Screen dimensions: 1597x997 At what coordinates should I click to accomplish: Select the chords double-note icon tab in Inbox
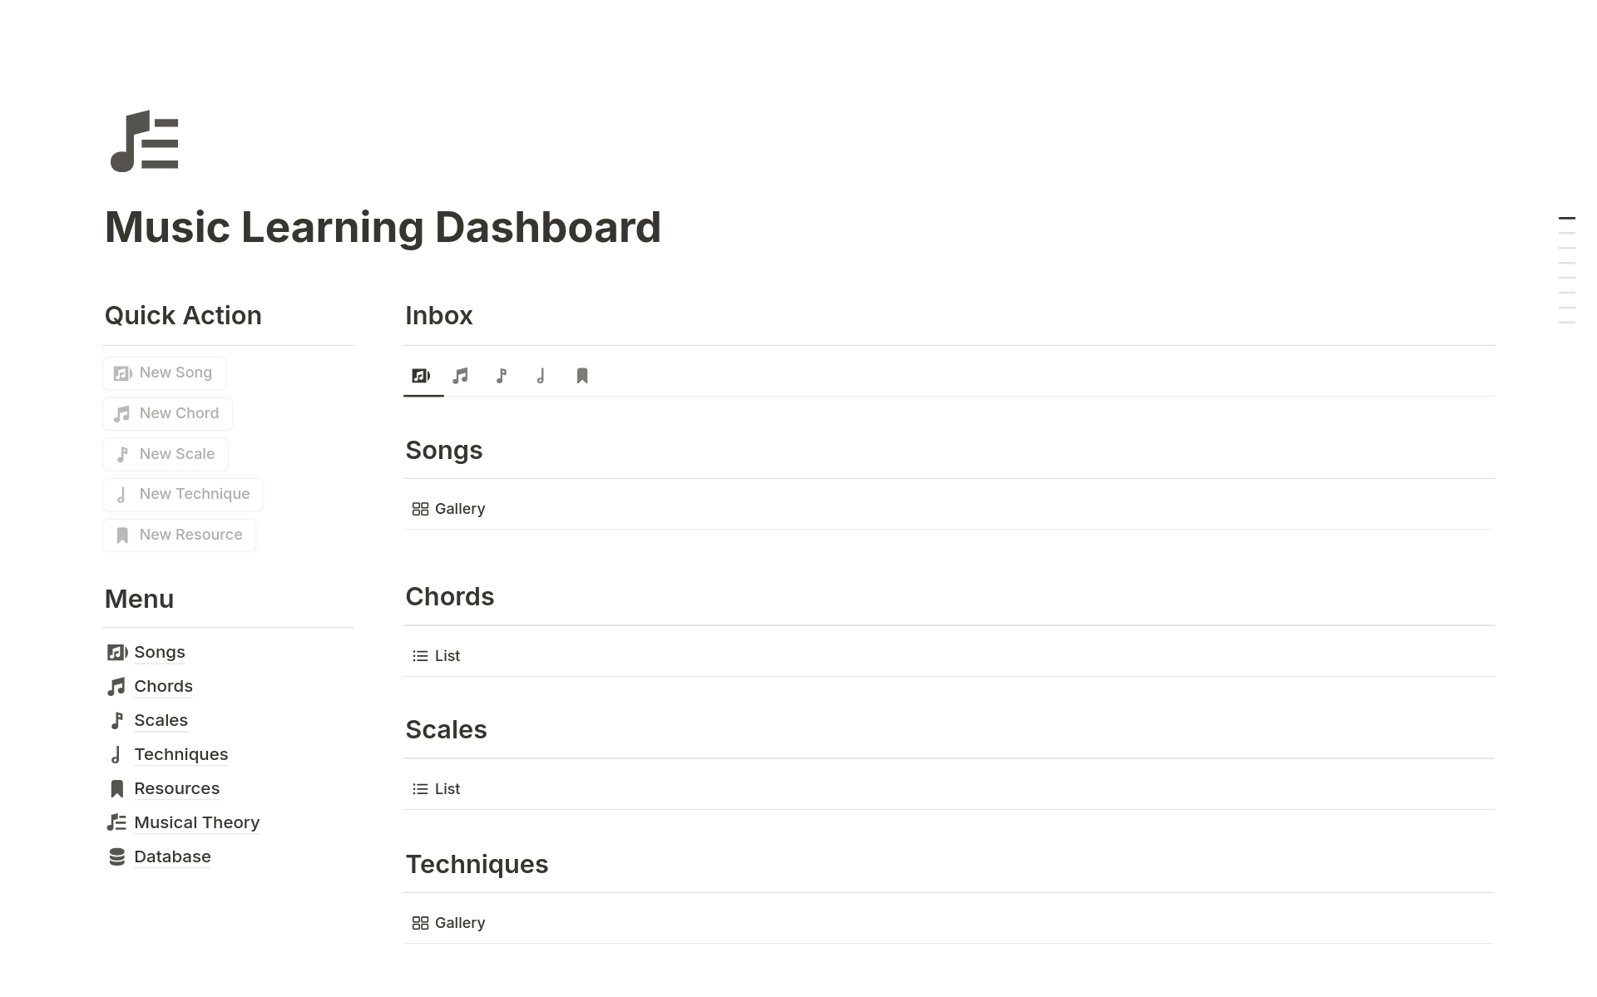[461, 376]
